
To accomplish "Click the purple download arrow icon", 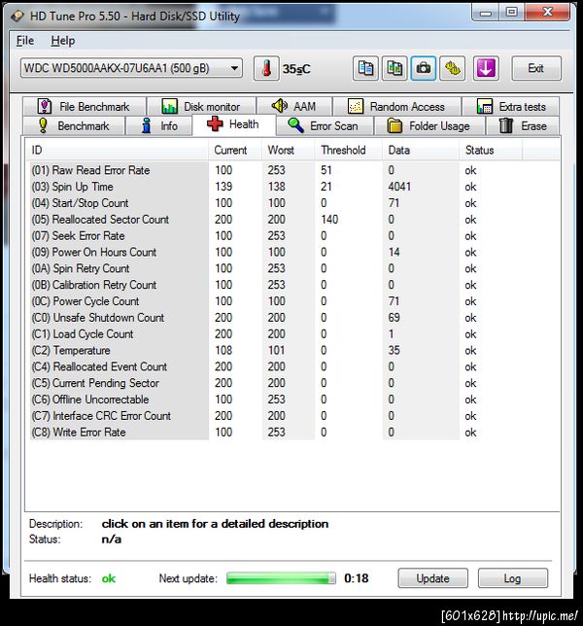I will click(486, 68).
